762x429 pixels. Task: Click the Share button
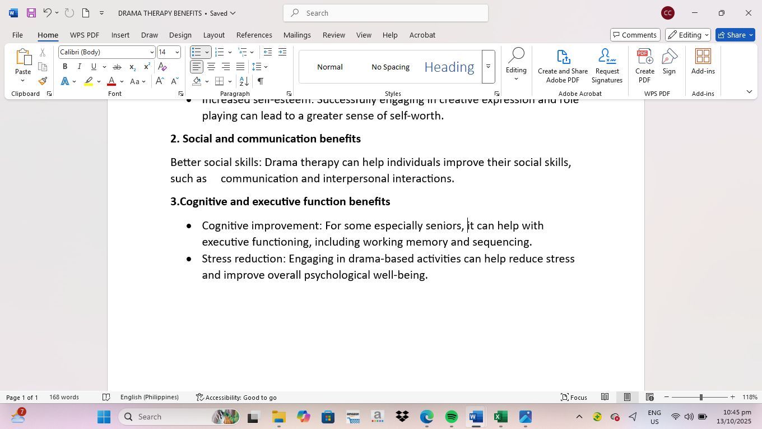(x=736, y=35)
